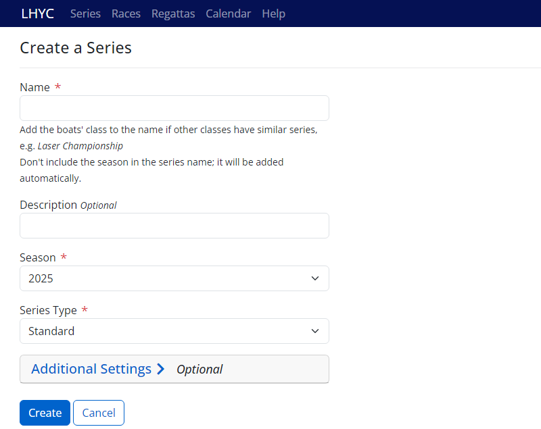Screen dimensions: 541x429
Task: Open the Help section
Action: (273, 13)
